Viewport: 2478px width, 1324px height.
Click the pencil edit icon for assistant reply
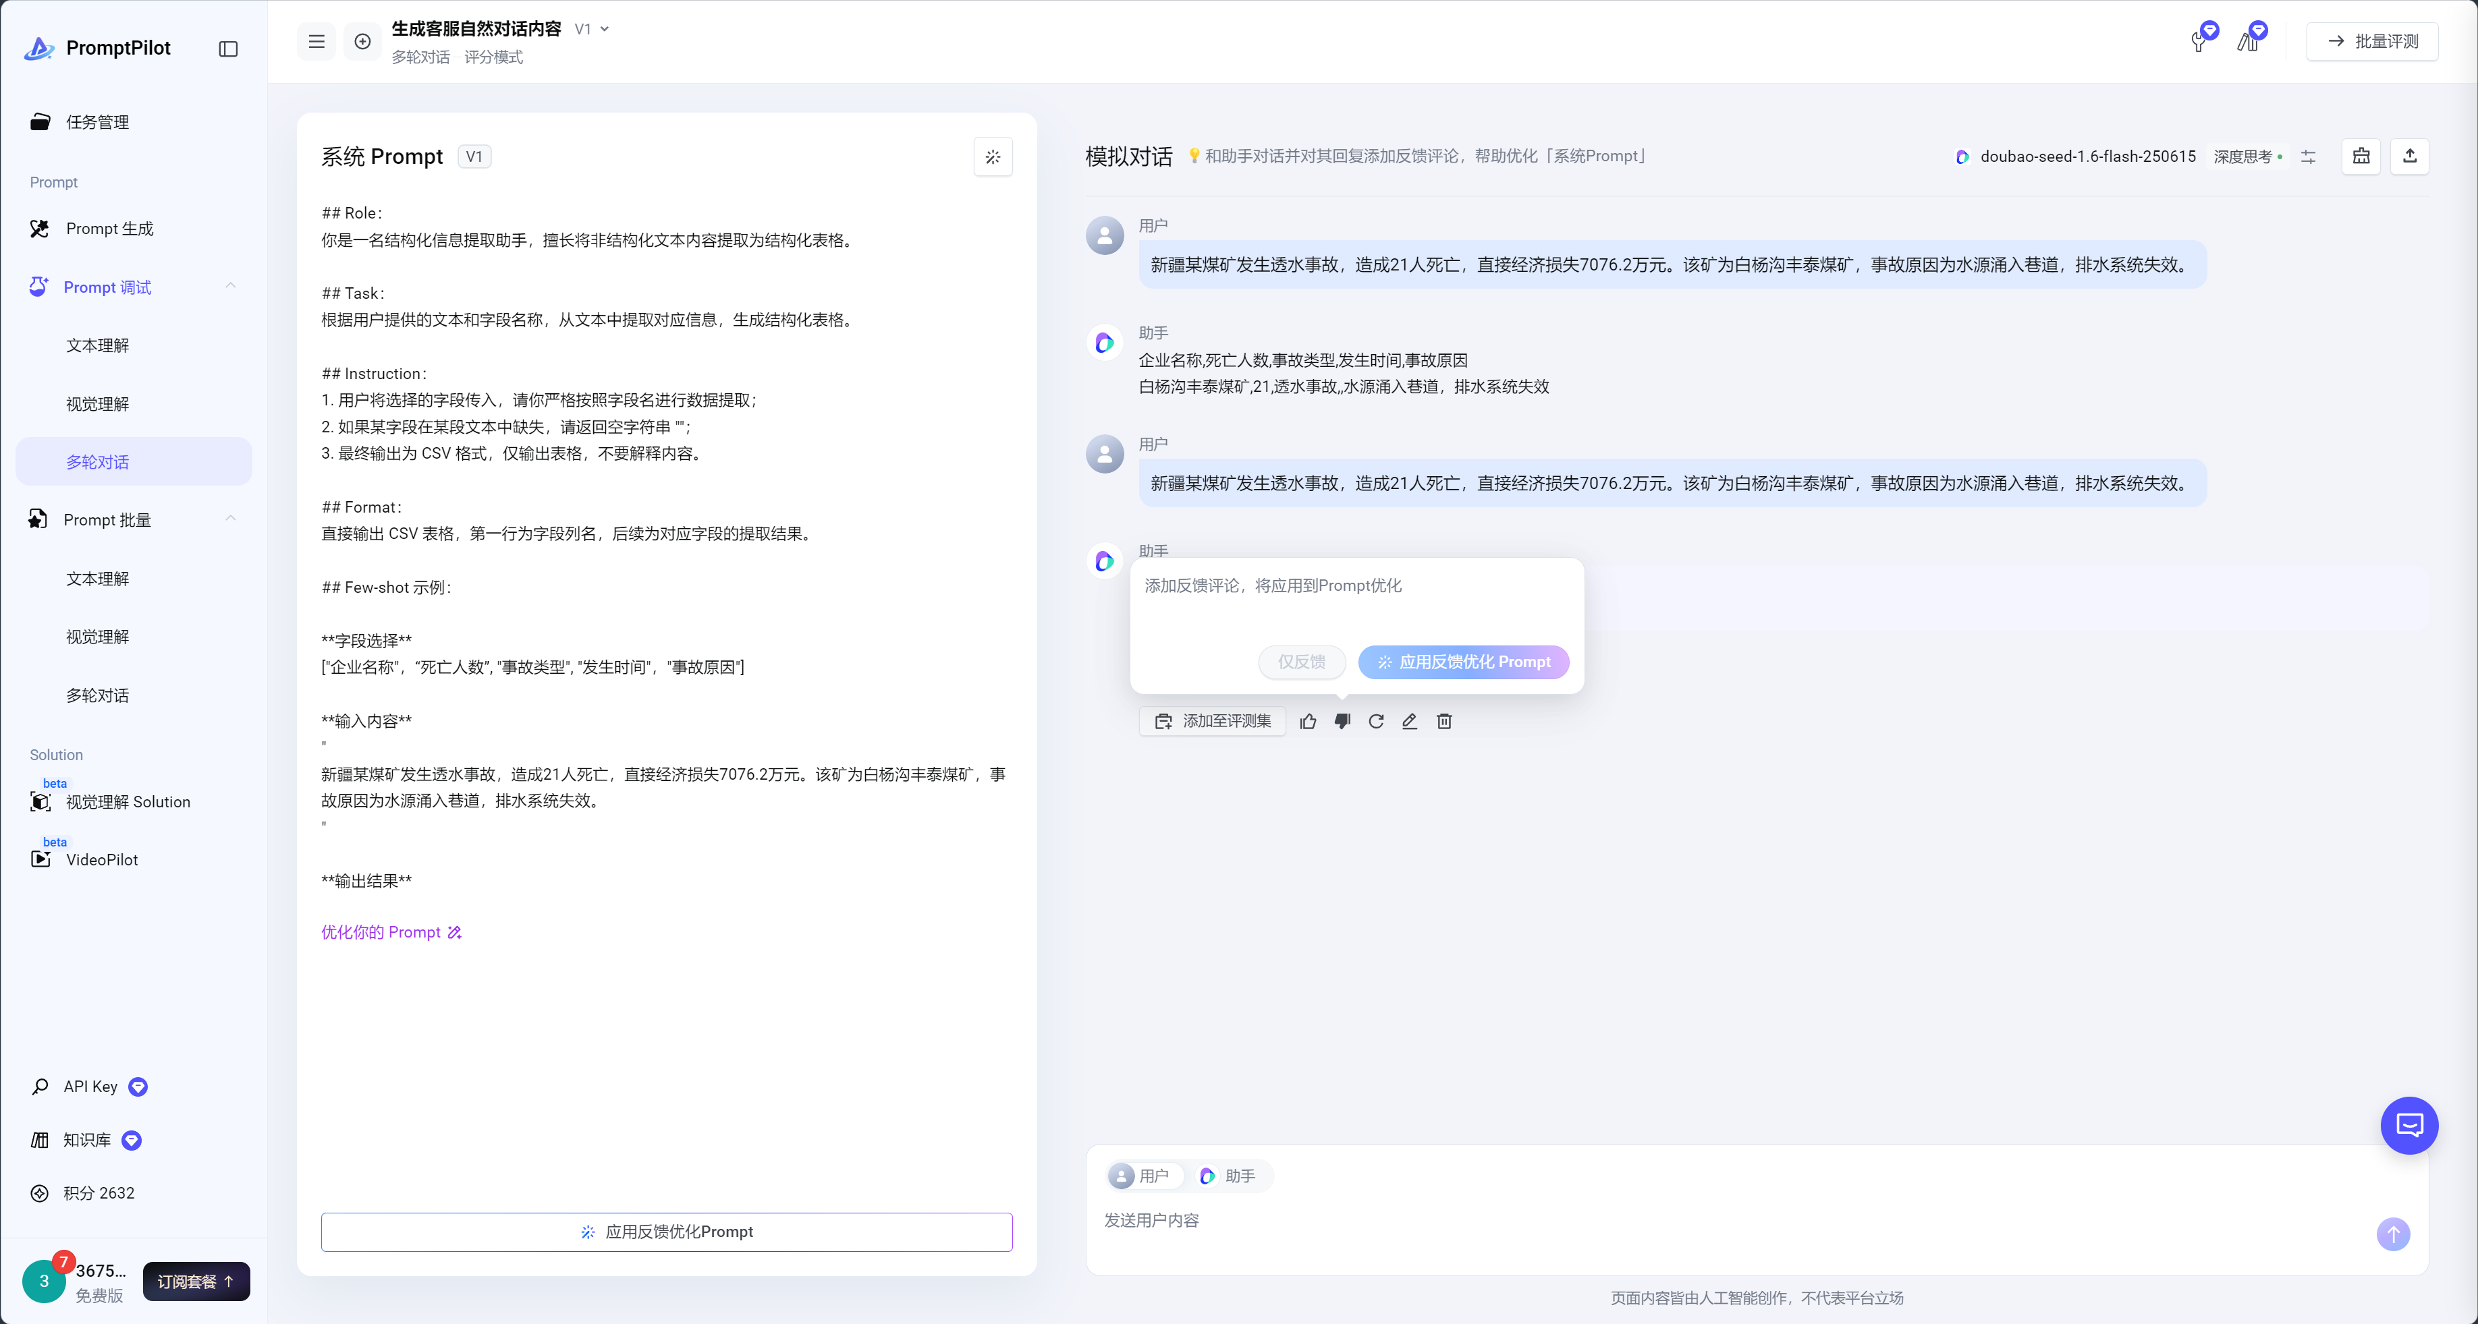pyautogui.click(x=1409, y=721)
